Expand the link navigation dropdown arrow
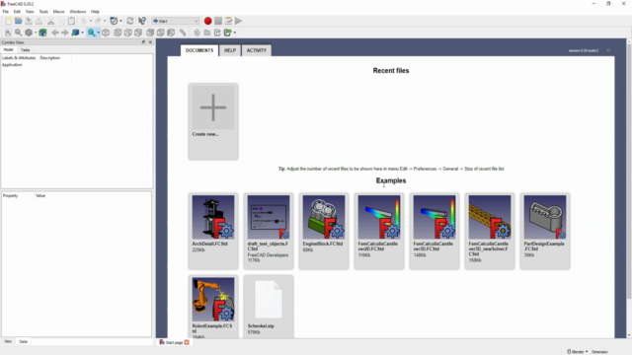This screenshot has height=355, width=632. pos(82,33)
